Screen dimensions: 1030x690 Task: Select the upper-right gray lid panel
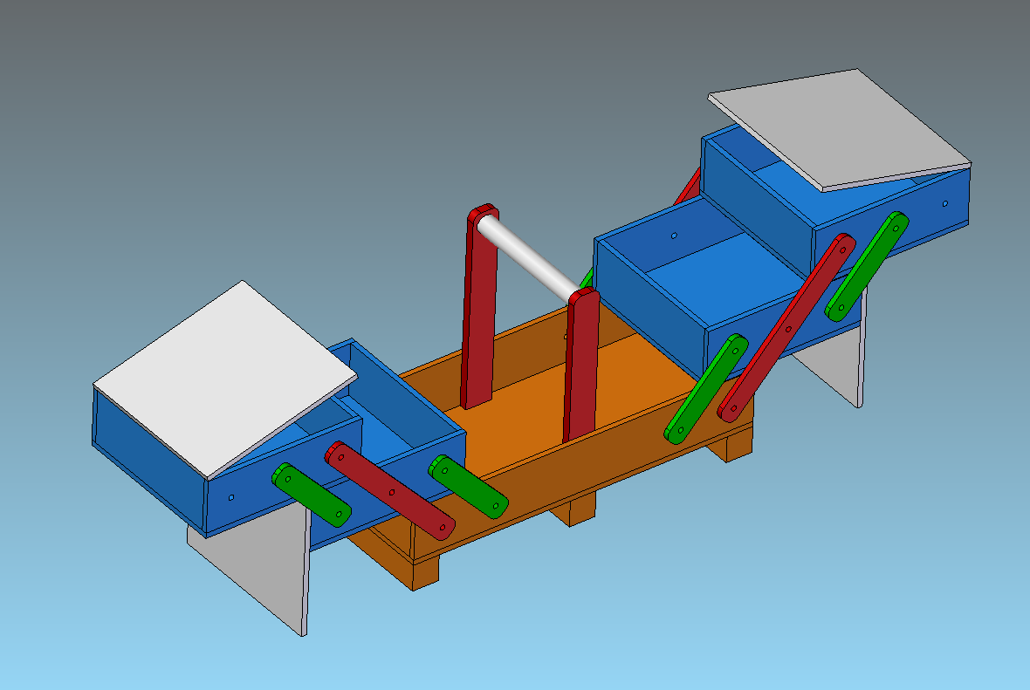pos(840,126)
